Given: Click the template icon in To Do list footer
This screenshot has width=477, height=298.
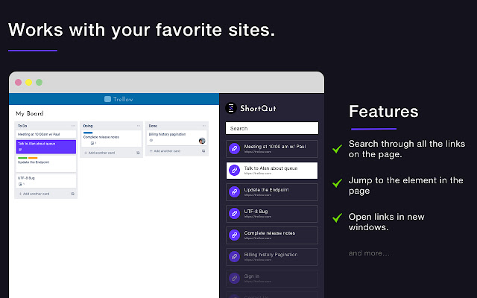Looking at the screenshot, I should tap(72, 194).
